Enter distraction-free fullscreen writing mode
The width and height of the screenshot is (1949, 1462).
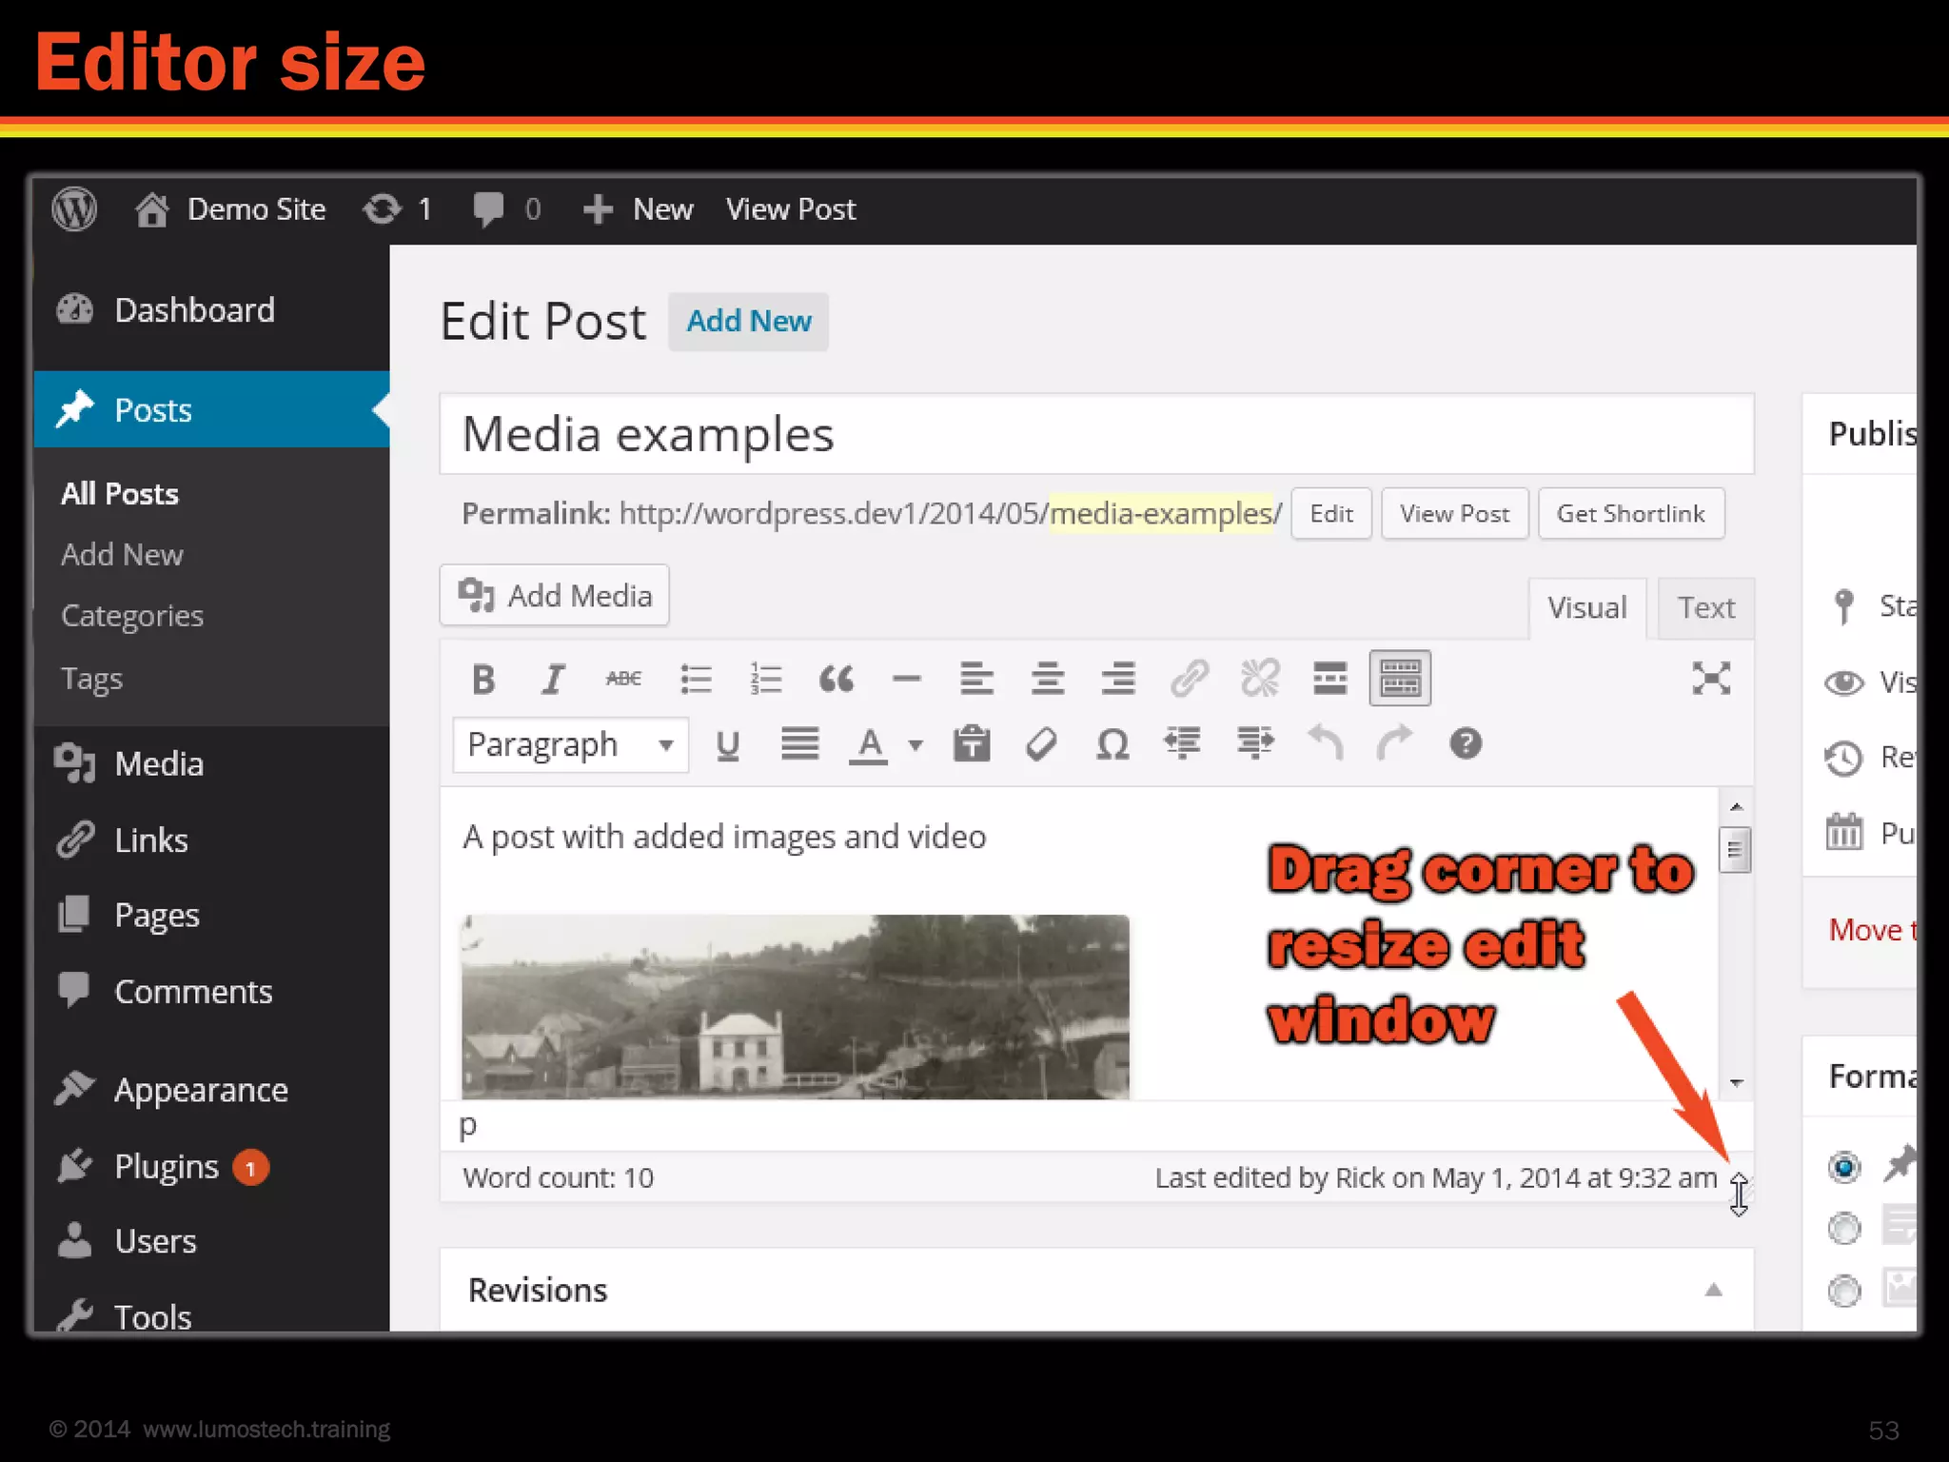(1710, 679)
